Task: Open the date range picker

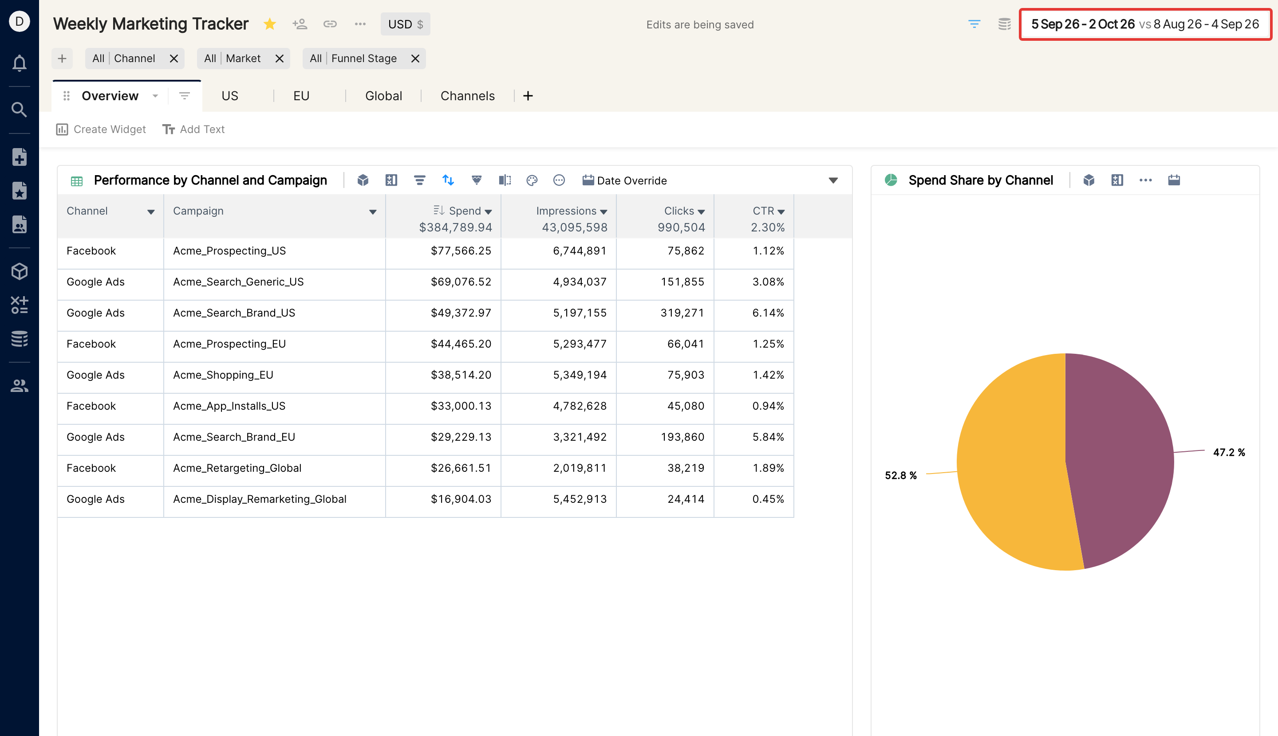Action: [x=1145, y=24]
